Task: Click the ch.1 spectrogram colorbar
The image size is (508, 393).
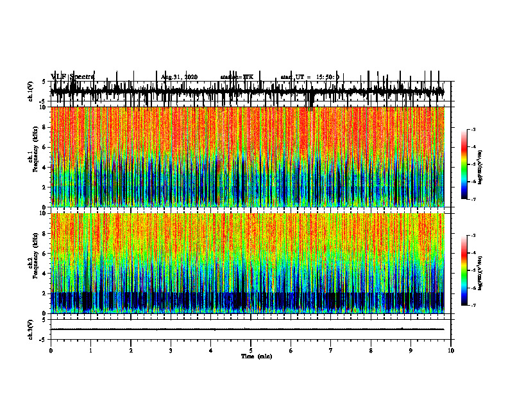Action: tap(464, 164)
